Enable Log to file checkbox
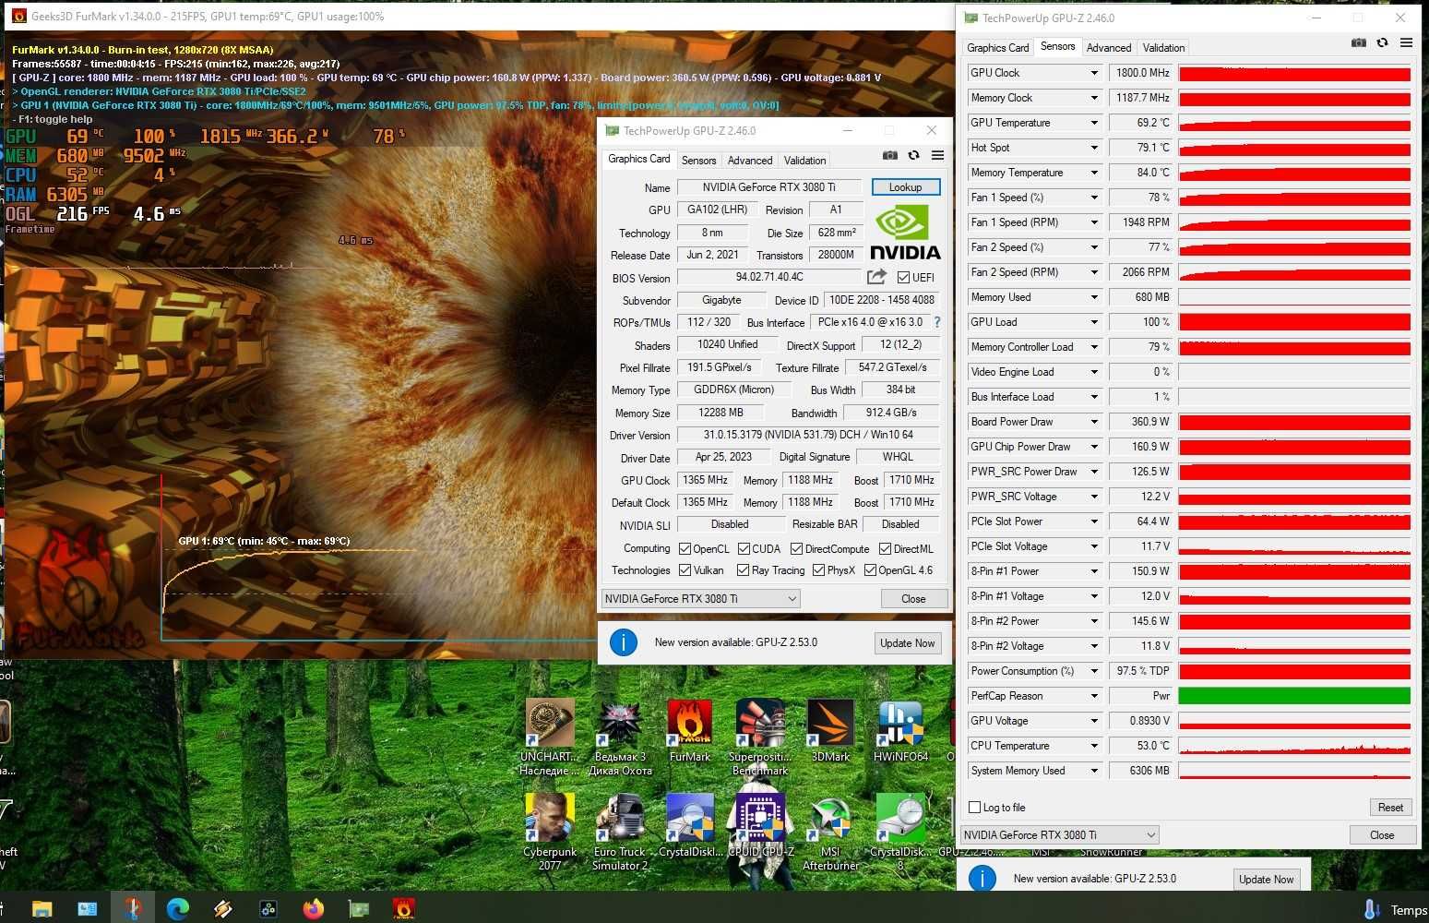1429x923 pixels. click(x=974, y=807)
